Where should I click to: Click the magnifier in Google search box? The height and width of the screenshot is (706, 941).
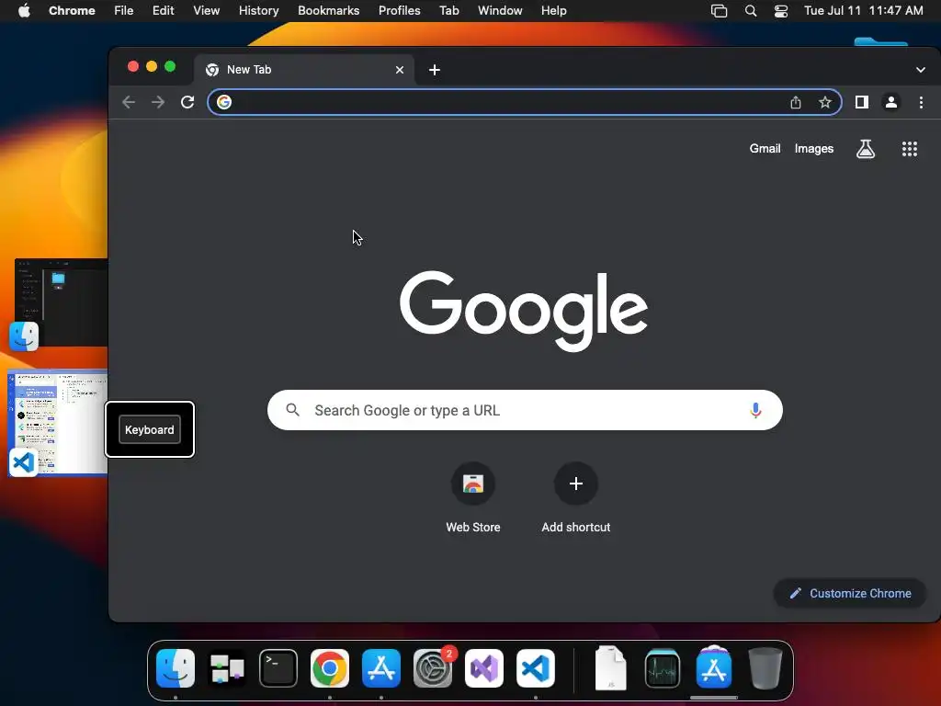(293, 410)
